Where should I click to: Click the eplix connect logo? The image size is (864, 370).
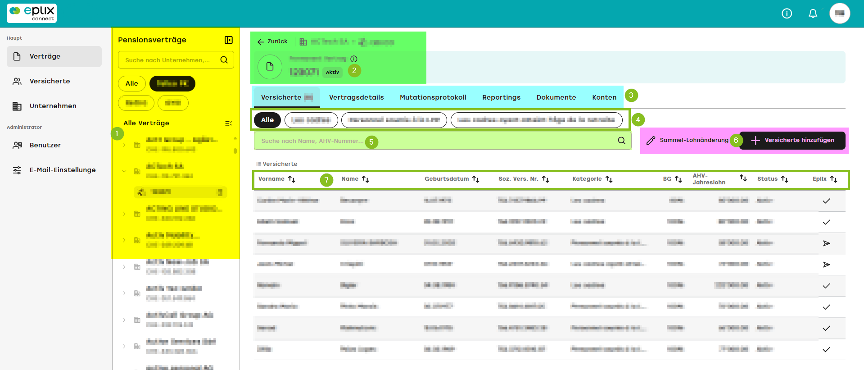coord(32,13)
